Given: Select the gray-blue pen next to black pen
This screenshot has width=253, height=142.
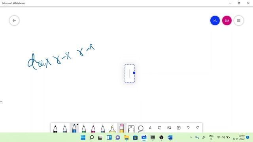Looking at the screenshot, I should [65, 129].
